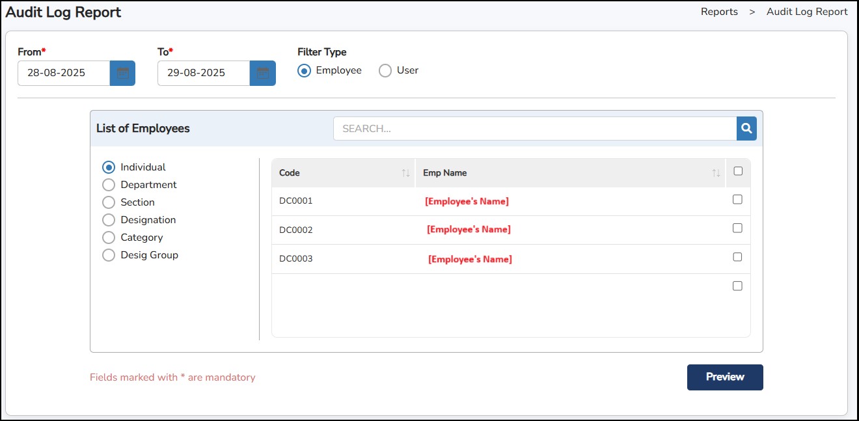Tick the select-all checkbox in table header
This screenshot has height=421, width=859.
(737, 171)
